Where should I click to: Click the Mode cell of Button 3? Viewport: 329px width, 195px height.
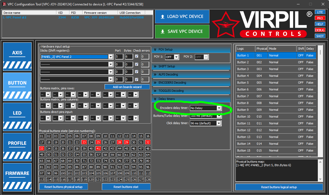point(282,69)
